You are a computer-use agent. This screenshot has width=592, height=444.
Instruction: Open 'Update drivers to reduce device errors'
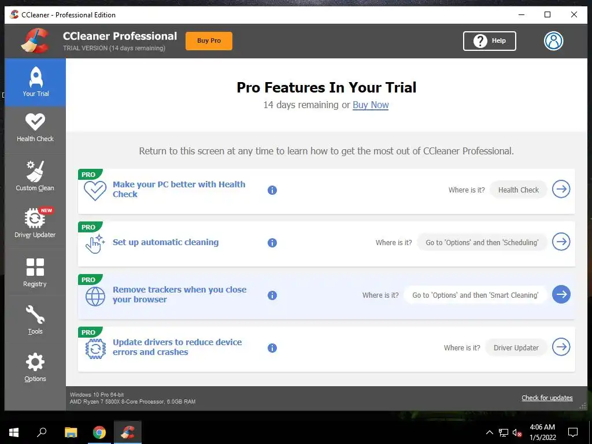pos(177,347)
